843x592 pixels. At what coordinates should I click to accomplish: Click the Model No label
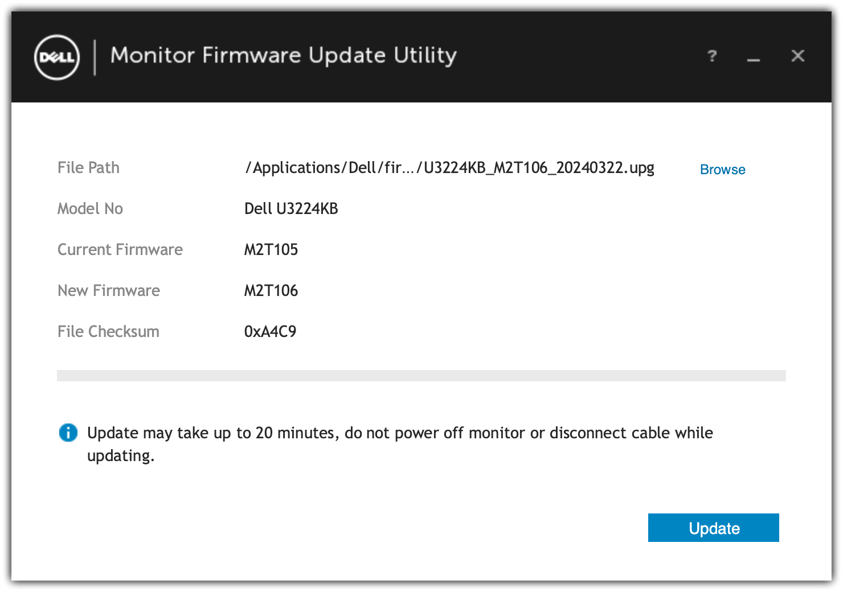[90, 209]
